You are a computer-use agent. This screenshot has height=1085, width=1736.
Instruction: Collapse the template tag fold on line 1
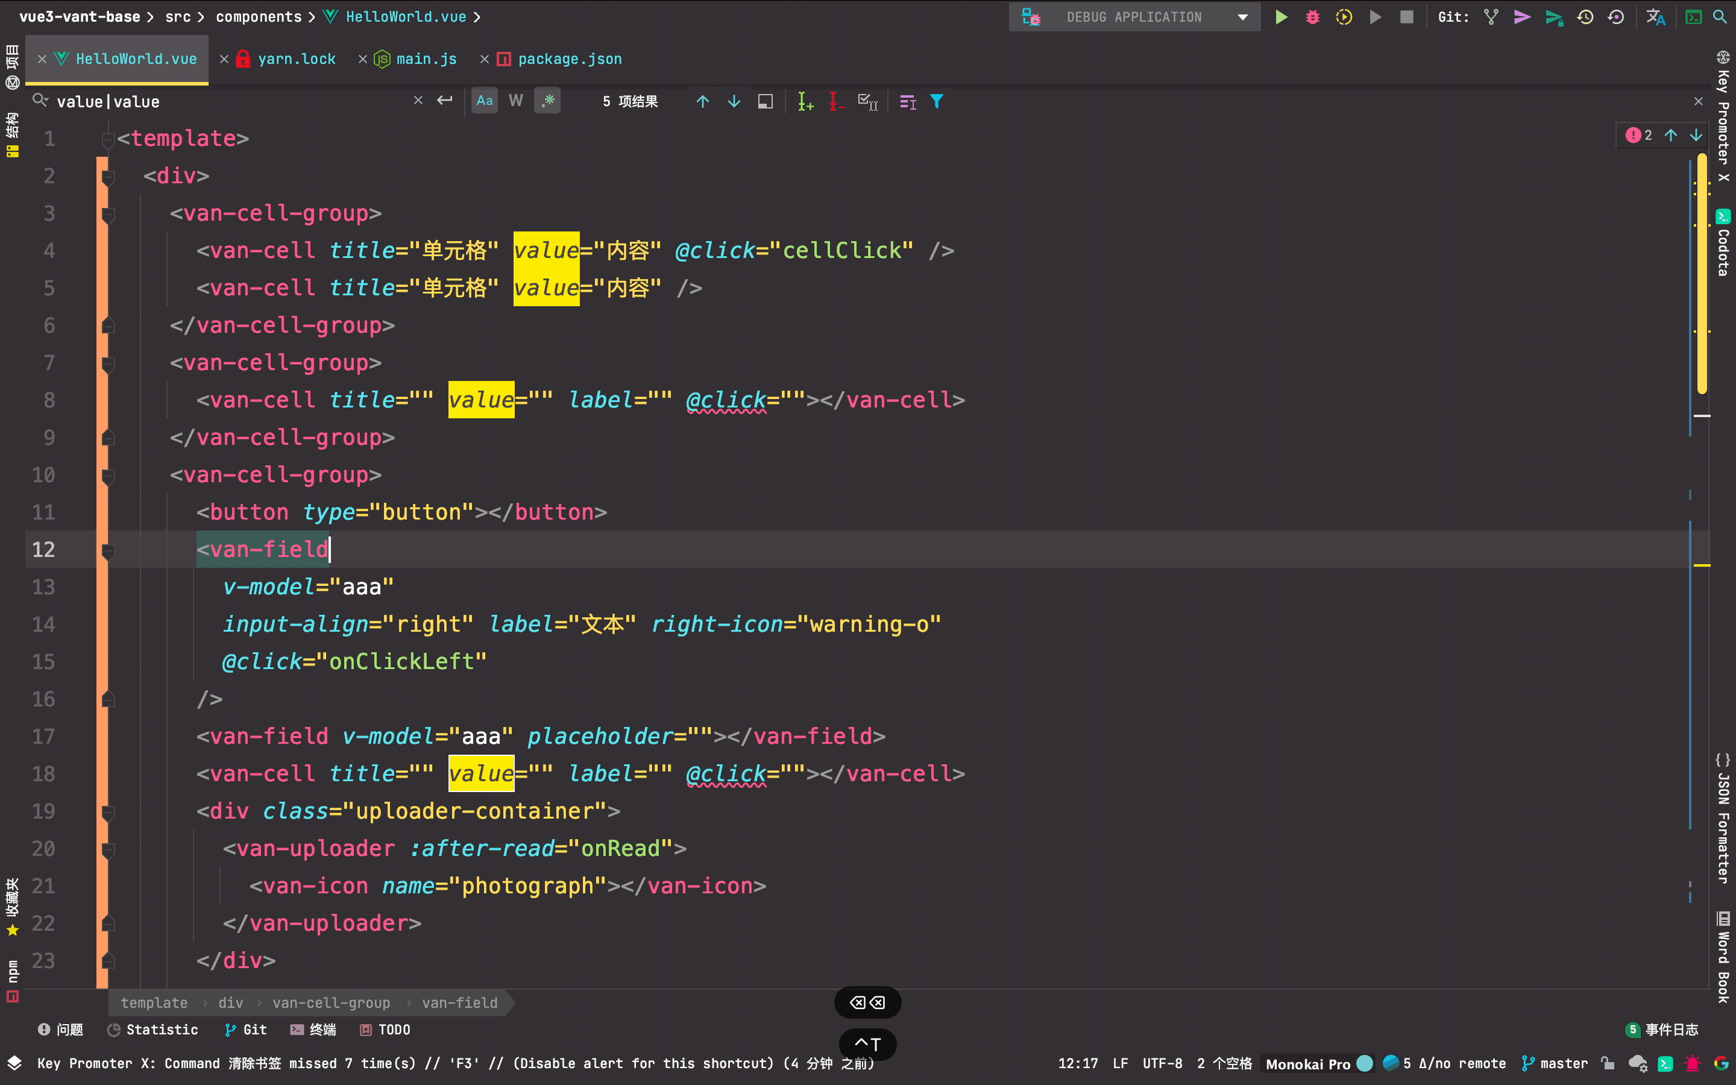108,139
